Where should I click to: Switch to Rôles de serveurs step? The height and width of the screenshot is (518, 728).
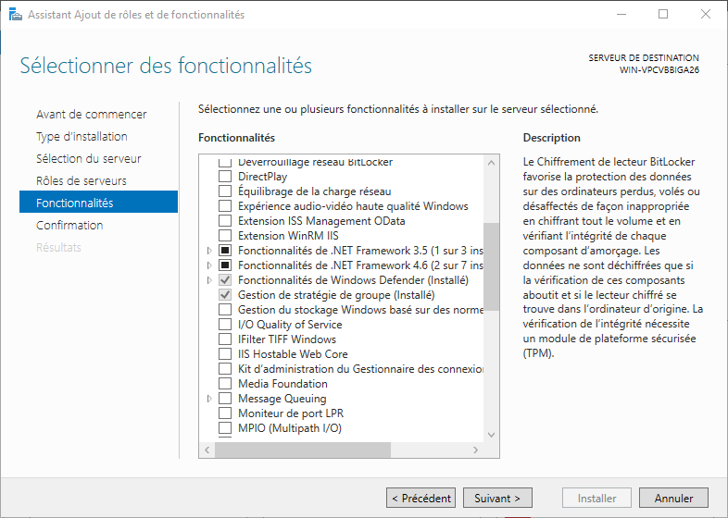82,181
